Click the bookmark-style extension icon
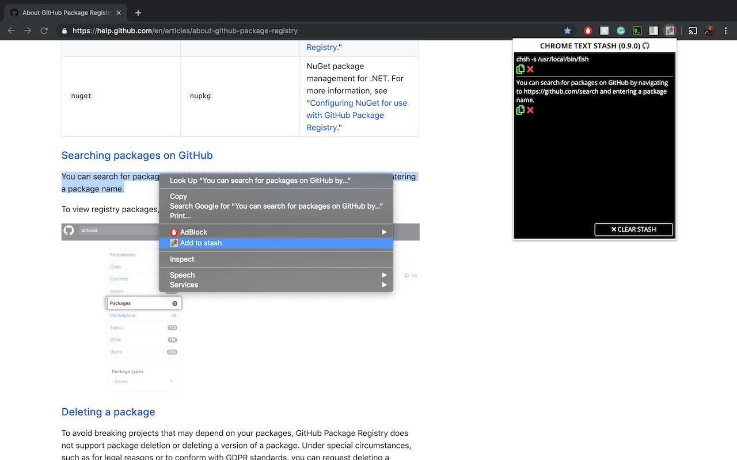 tap(654, 31)
